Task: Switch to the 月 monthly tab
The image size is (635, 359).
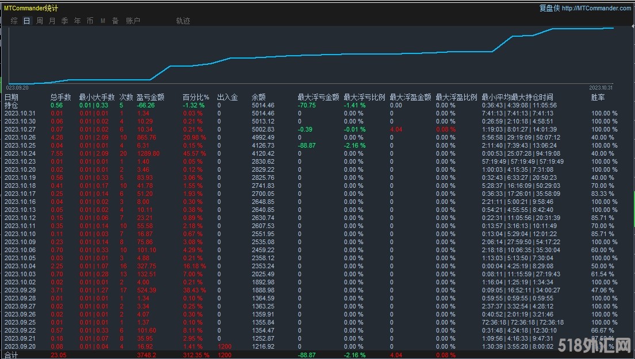Action: pos(52,21)
